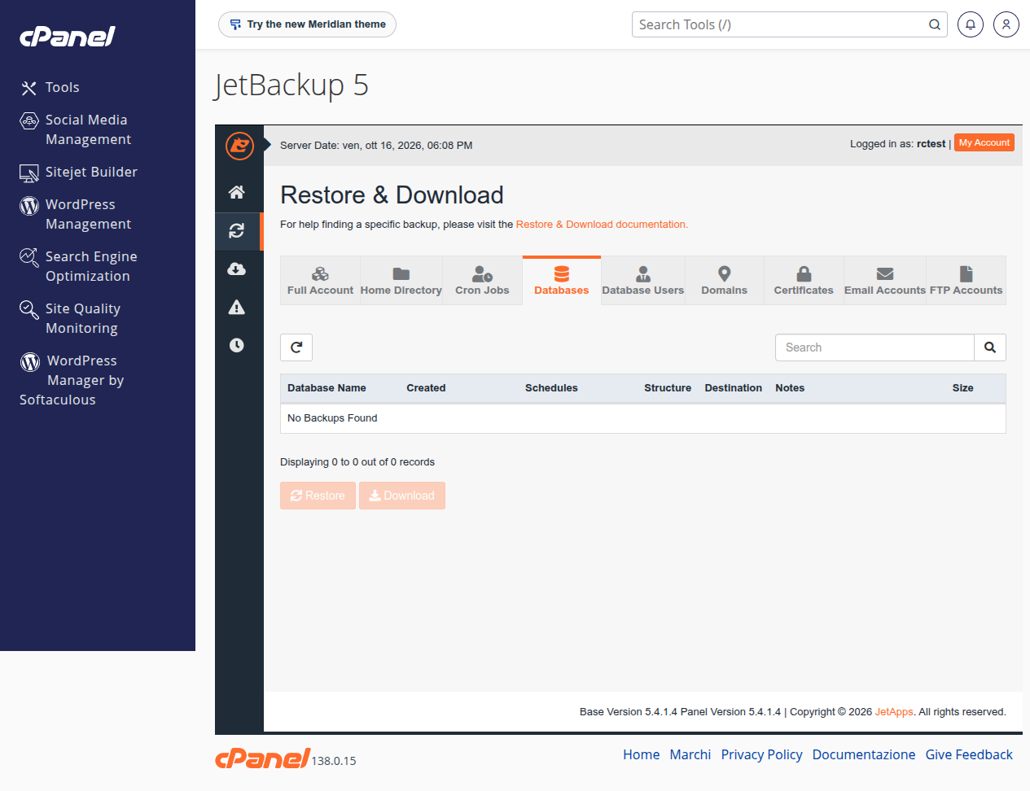The width and height of the screenshot is (1030, 791).
Task: Click the Download button
Action: tap(402, 496)
